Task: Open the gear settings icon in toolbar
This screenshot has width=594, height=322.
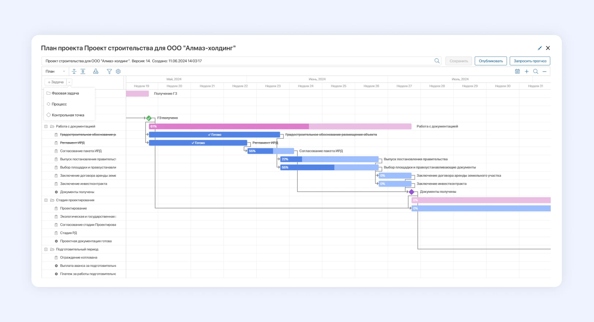Action: pyautogui.click(x=118, y=72)
